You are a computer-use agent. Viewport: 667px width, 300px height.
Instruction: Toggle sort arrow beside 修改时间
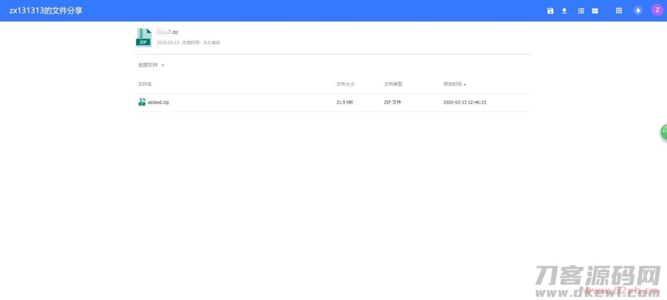coord(465,84)
